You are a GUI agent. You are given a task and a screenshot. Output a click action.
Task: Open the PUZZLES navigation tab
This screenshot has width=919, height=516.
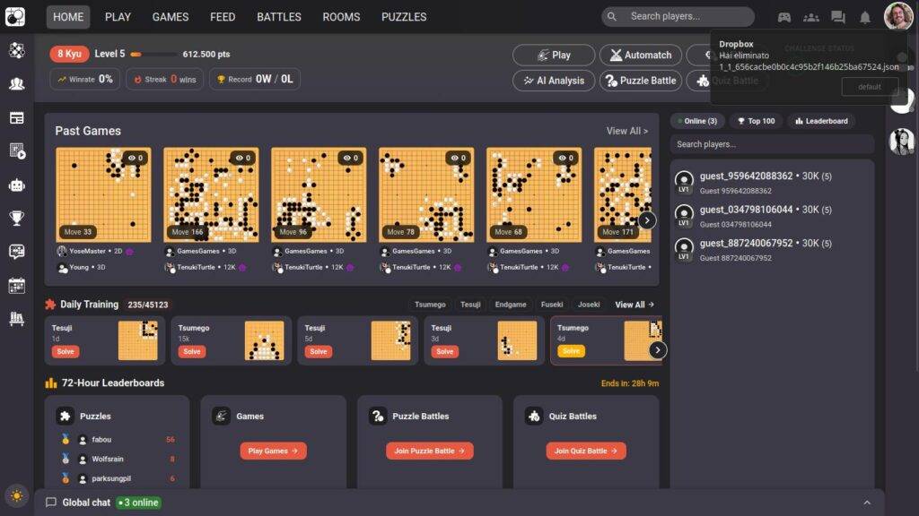tap(404, 17)
